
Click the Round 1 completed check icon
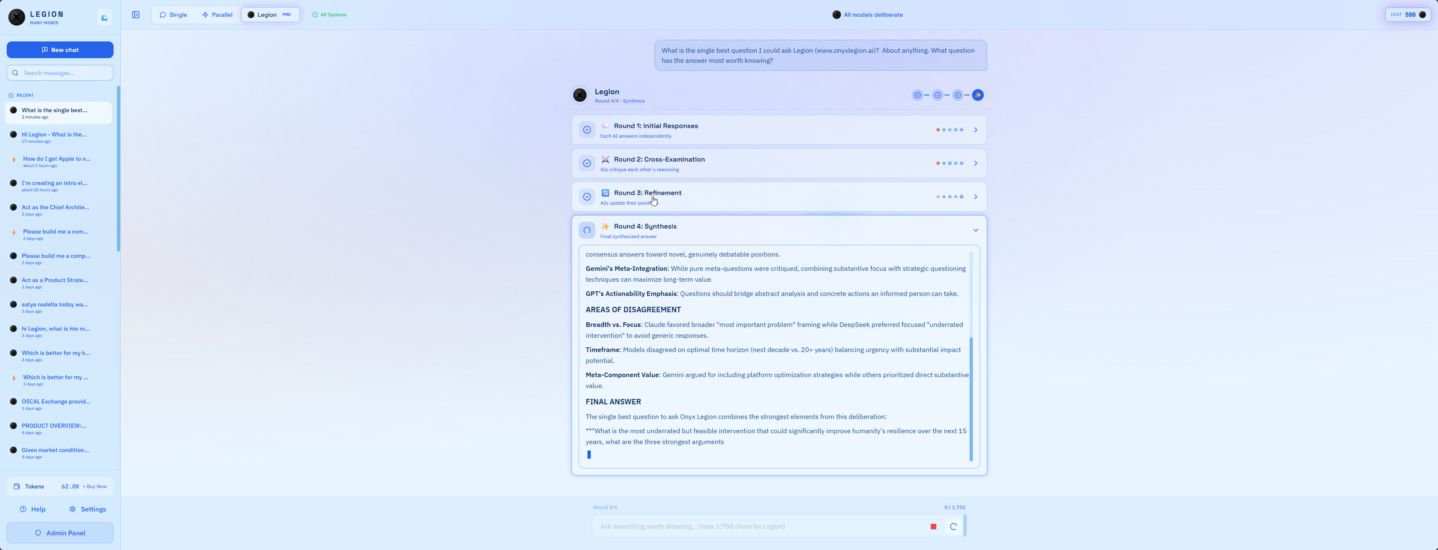pyautogui.click(x=587, y=130)
